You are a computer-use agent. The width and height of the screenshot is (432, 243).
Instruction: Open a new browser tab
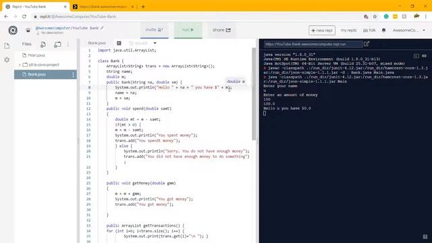tap(143, 7)
